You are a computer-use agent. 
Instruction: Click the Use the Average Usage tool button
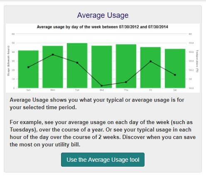coord(103,160)
